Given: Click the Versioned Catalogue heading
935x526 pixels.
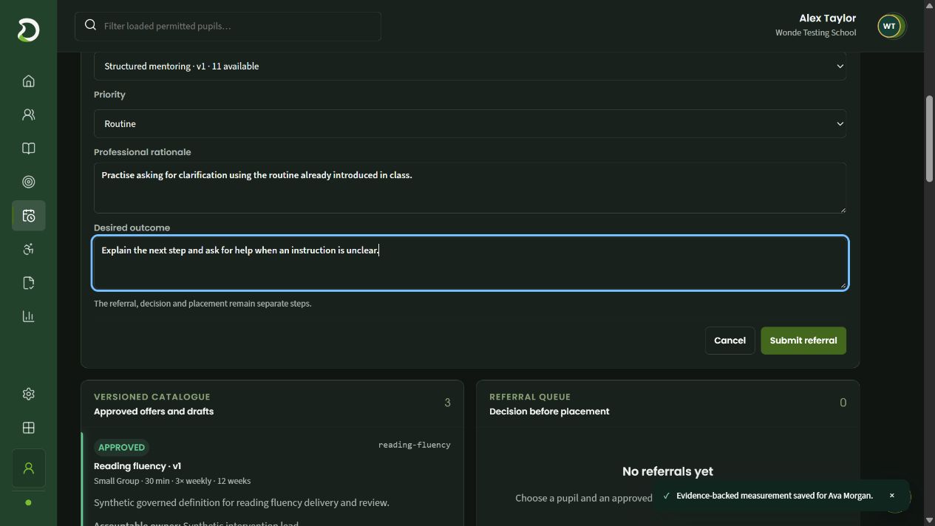Looking at the screenshot, I should click(x=152, y=397).
